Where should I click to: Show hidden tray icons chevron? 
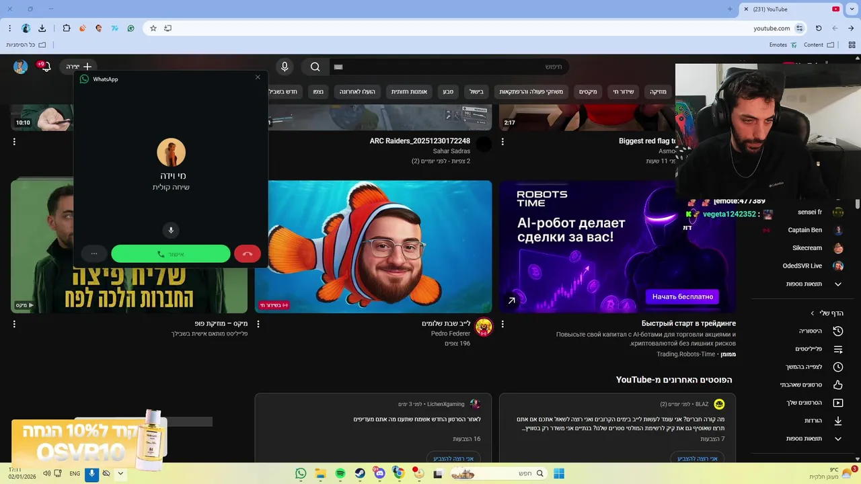[x=120, y=473]
